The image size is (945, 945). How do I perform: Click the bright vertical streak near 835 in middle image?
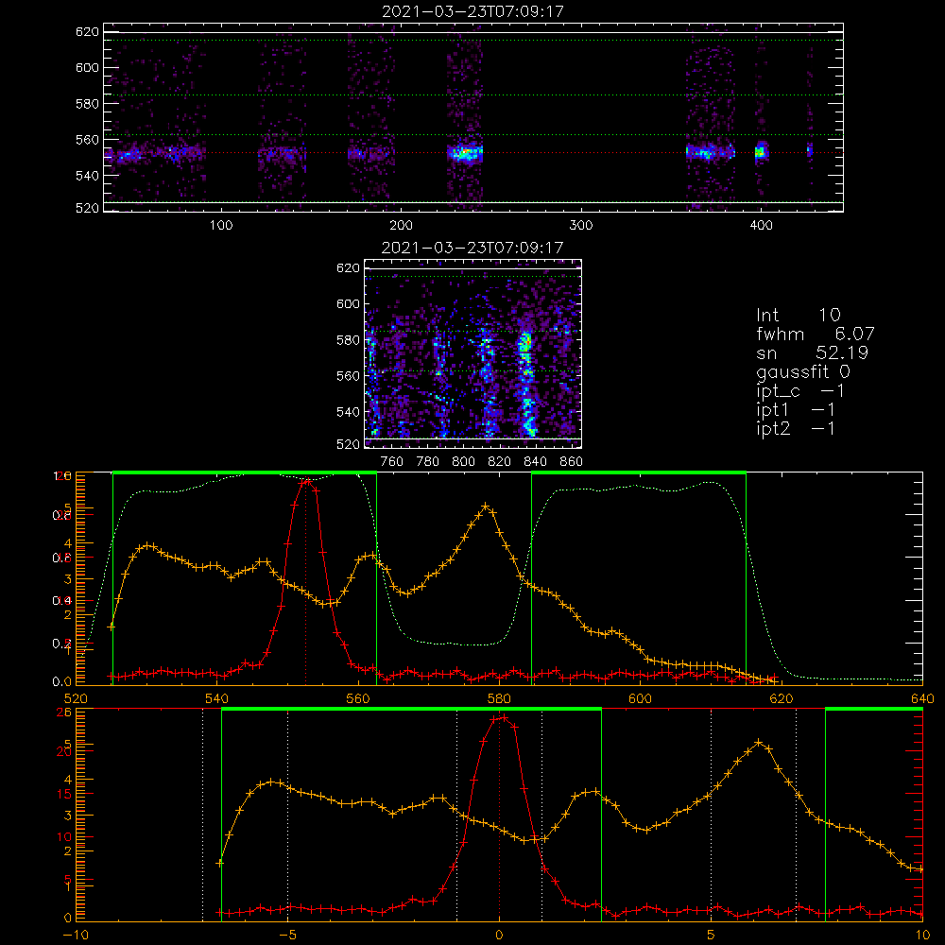pyautogui.click(x=527, y=384)
